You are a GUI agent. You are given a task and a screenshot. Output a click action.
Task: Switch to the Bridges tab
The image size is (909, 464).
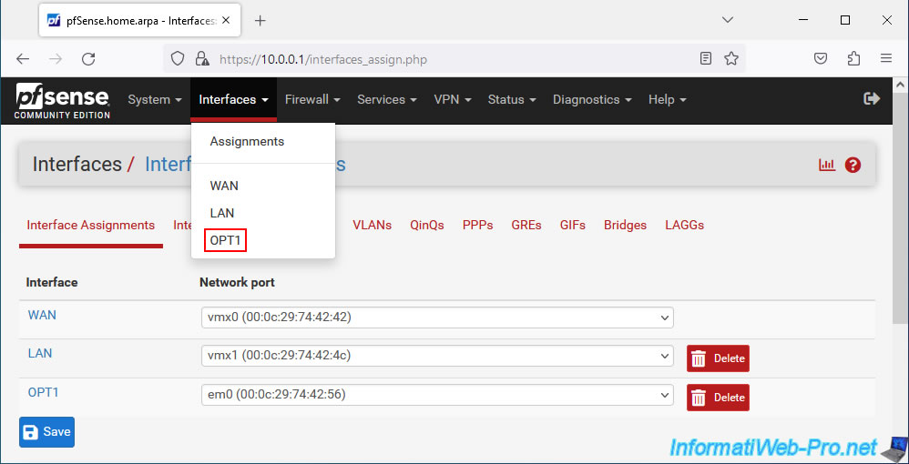[625, 226]
